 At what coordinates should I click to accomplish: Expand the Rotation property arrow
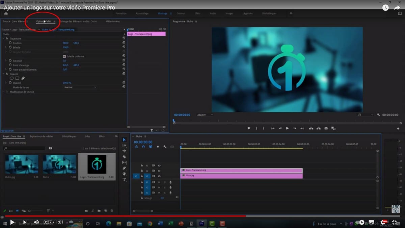tap(6, 61)
